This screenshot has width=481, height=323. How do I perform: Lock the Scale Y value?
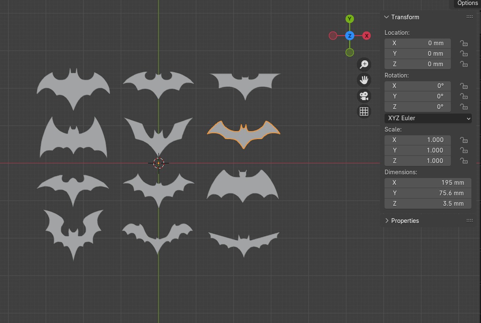click(464, 150)
